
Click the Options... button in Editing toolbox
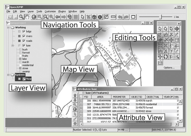tap(169, 68)
